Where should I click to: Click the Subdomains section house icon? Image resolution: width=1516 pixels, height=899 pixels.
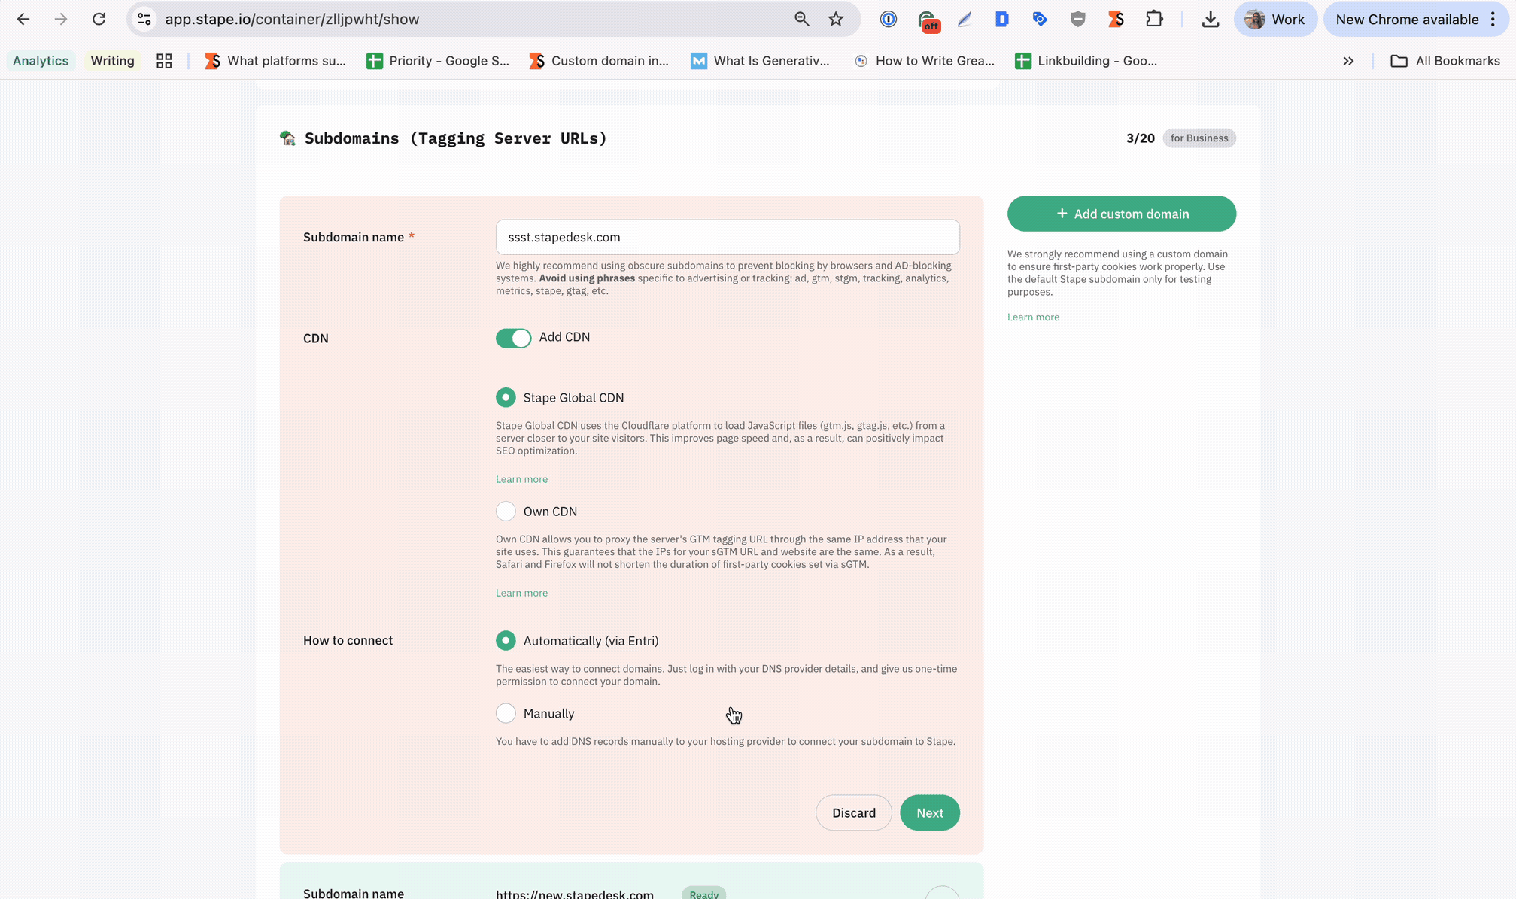click(x=287, y=138)
